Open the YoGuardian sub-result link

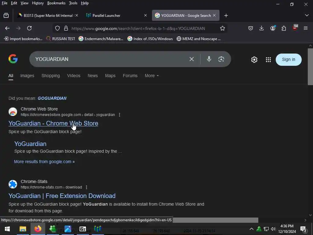pos(30,144)
